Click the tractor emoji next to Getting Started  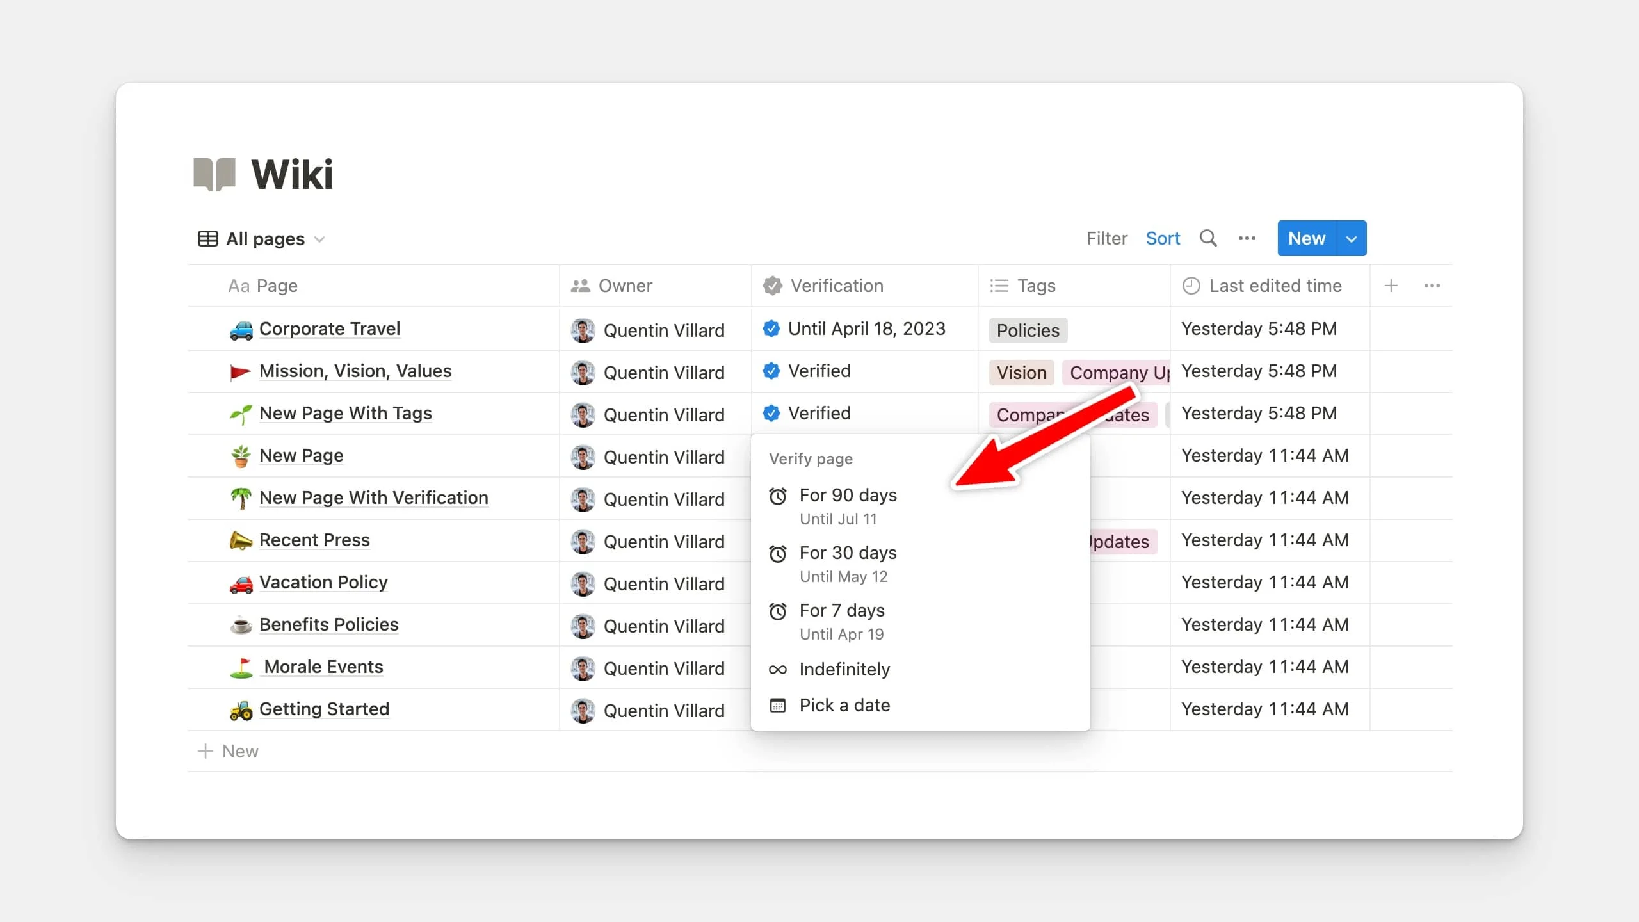[241, 709]
